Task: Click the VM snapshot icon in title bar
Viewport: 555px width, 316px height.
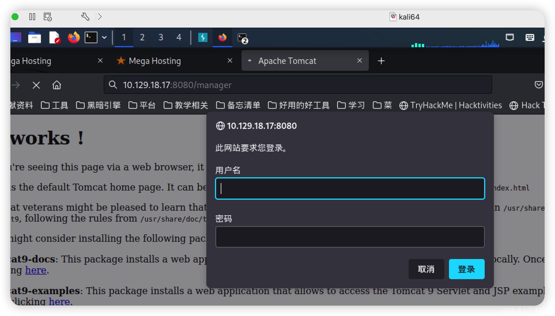Action: 48,17
